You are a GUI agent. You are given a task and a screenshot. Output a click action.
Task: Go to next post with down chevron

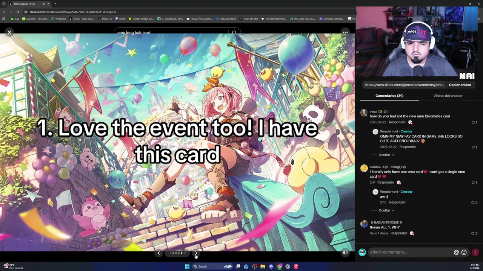point(345,144)
